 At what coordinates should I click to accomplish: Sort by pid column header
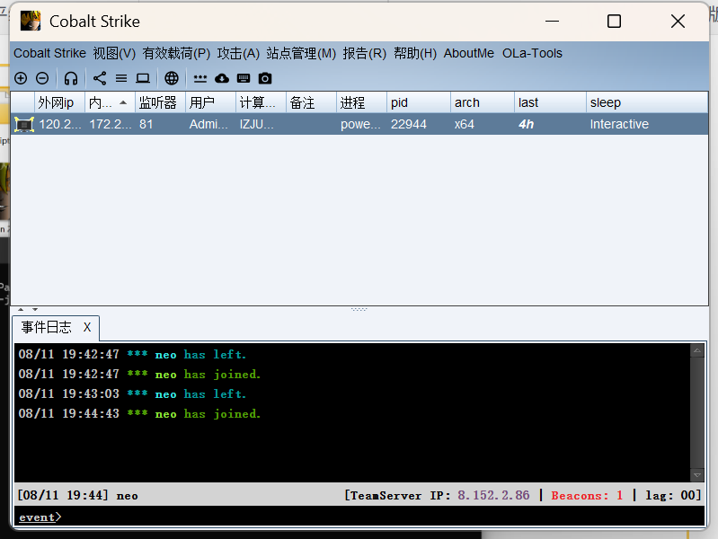419,102
